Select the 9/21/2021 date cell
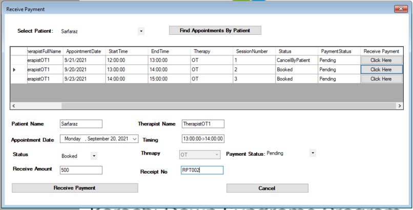The image size is (413, 210). pyautogui.click(x=84, y=60)
